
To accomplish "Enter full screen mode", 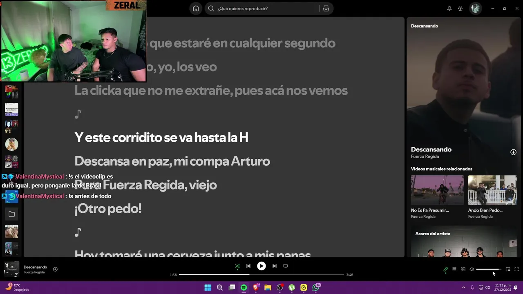I will (517, 269).
